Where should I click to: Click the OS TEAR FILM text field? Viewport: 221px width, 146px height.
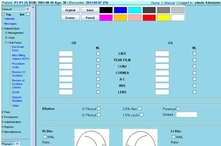pyautogui.click(x=162, y=60)
